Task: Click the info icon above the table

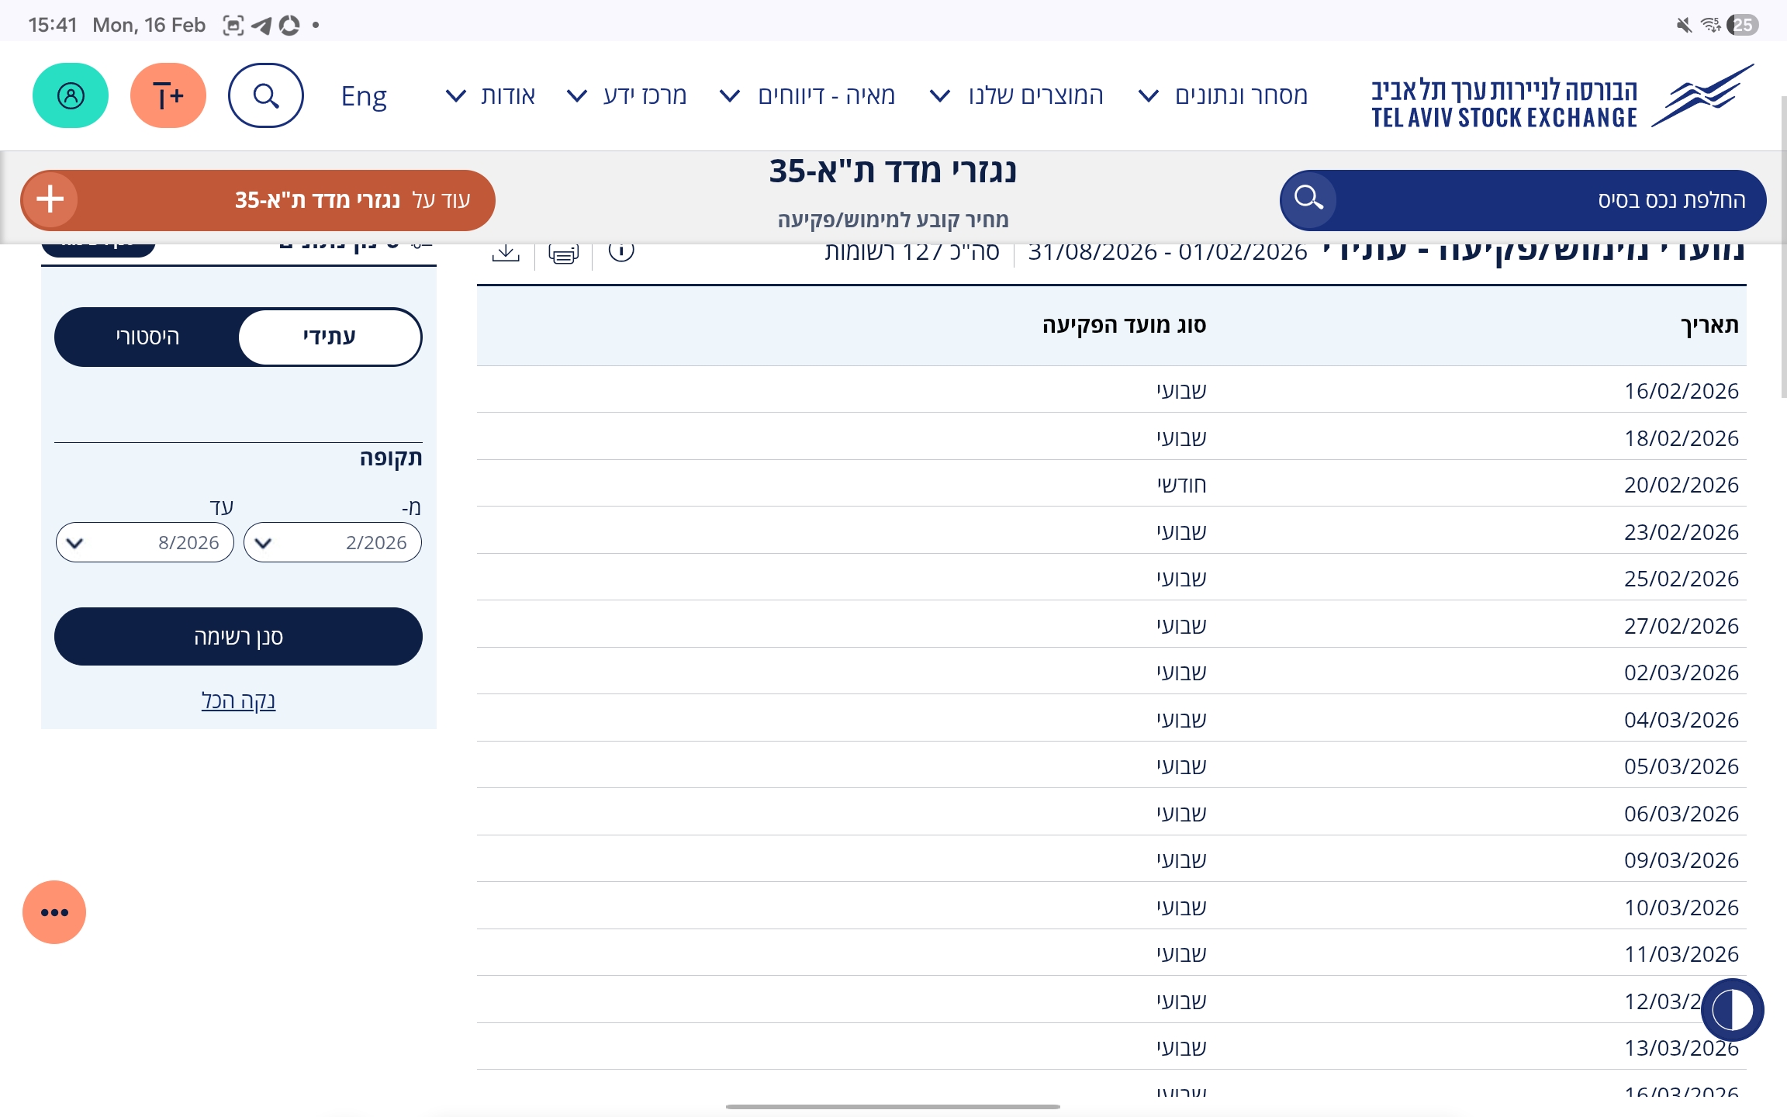Action: [x=621, y=251]
